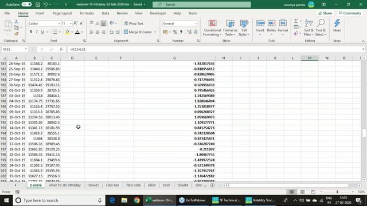
Task: Apply the red Font Color swatch
Action: click(77, 32)
